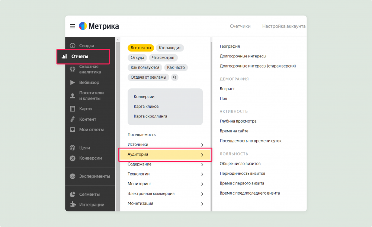Viewport: 372px width, 227px height.
Task: Select the Откуда filter chip
Action: click(x=137, y=57)
